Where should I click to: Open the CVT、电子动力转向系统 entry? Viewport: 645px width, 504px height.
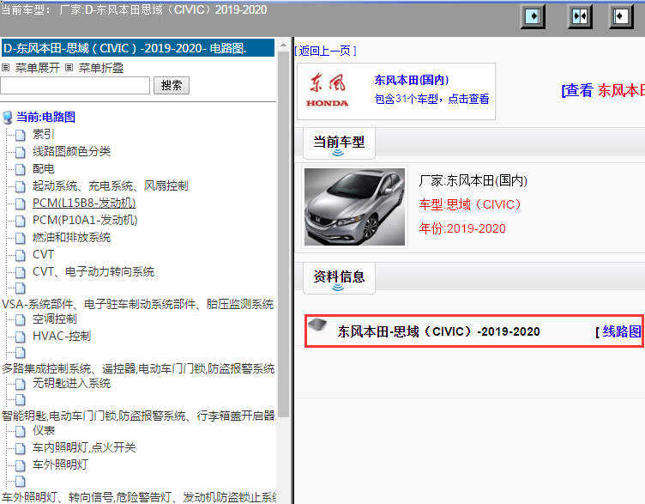pyautogui.click(x=93, y=272)
